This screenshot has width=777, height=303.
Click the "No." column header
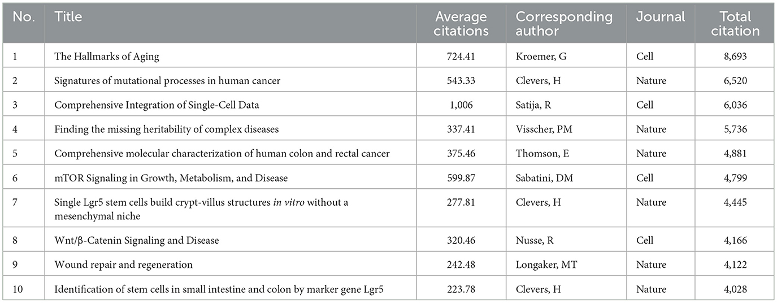point(23,17)
